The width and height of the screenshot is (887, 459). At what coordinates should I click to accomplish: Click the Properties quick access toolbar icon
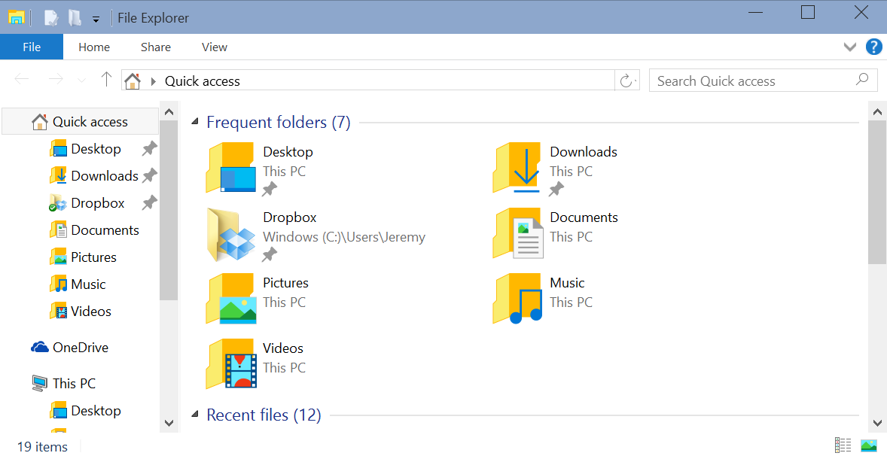click(x=51, y=17)
